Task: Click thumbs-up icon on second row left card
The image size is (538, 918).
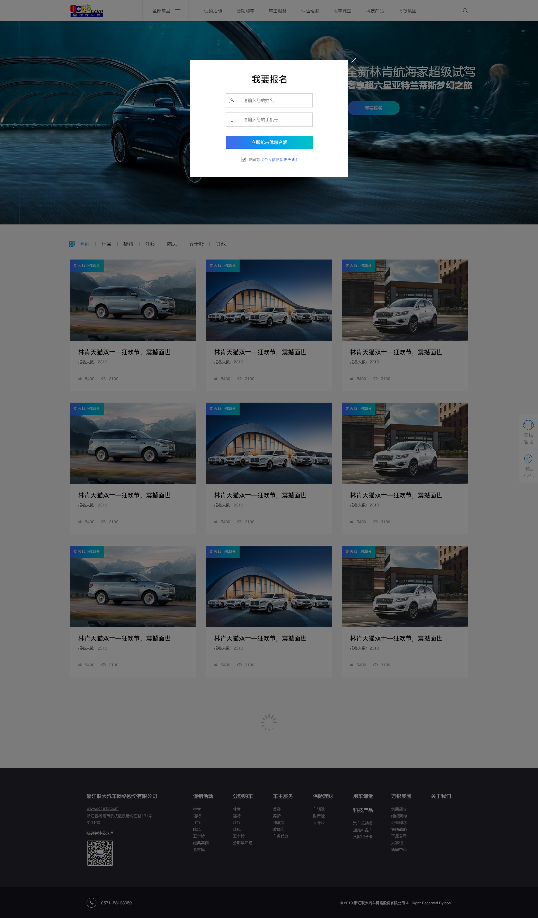Action: pyautogui.click(x=80, y=522)
